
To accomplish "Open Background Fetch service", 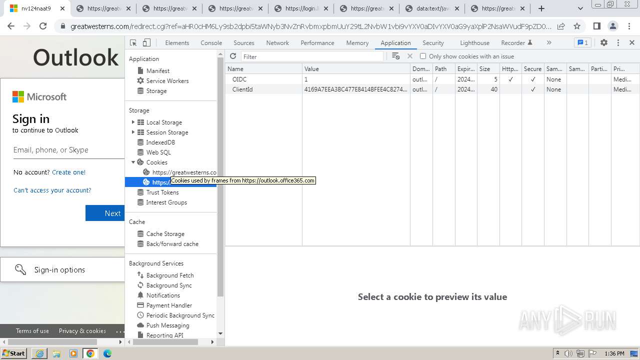I will pyautogui.click(x=170, y=275).
